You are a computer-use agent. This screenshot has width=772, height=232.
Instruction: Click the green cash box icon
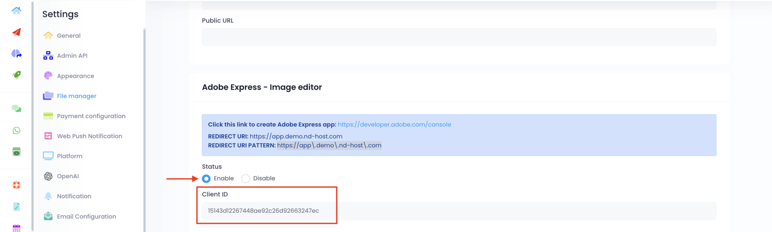click(x=16, y=152)
